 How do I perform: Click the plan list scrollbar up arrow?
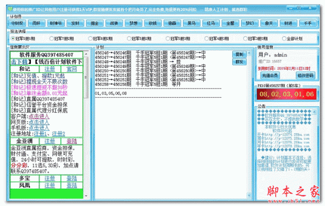[x=249, y=53]
